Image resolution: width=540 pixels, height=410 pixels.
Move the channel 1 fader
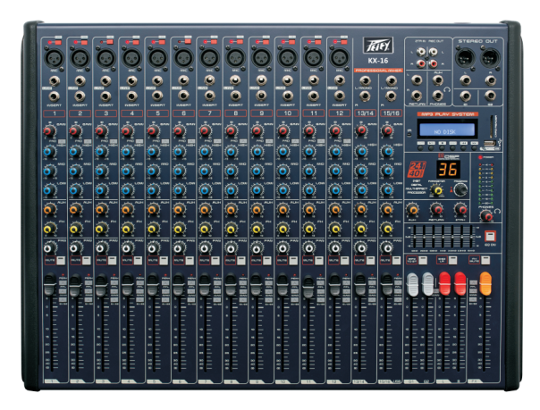pos(49,284)
